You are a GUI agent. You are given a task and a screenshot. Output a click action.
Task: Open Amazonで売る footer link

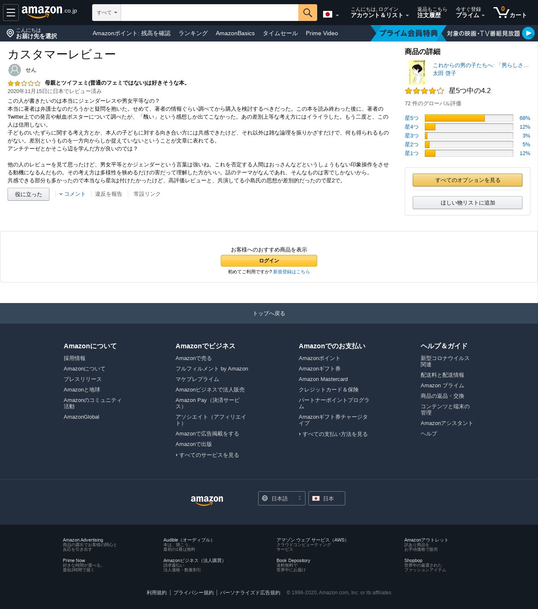tap(194, 358)
